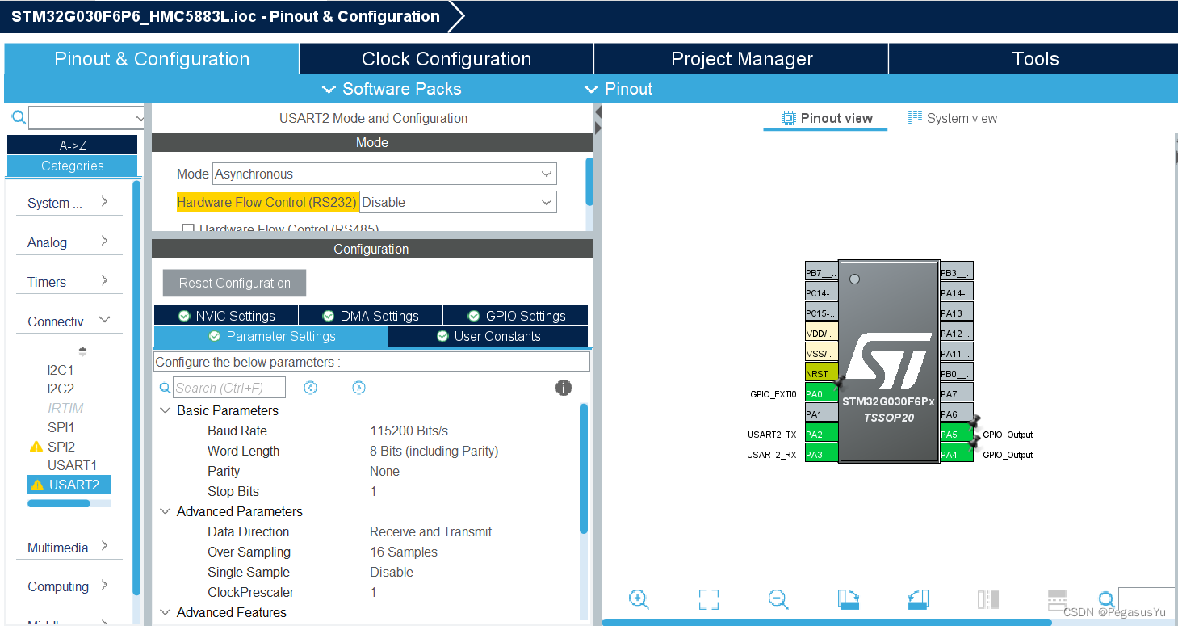This screenshot has width=1178, height=626.
Task: Select the PA5 GPIO_Output pin
Action: (956, 434)
